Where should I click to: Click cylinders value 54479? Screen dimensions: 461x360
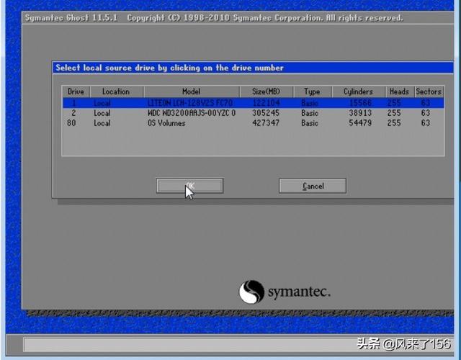(x=360, y=123)
